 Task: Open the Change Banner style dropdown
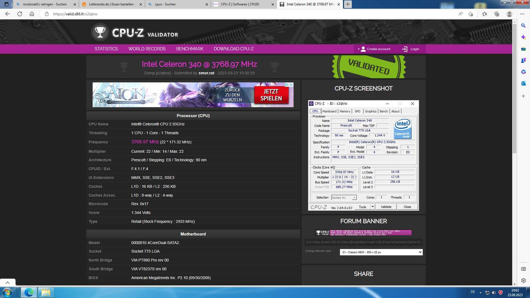[x=381, y=252]
